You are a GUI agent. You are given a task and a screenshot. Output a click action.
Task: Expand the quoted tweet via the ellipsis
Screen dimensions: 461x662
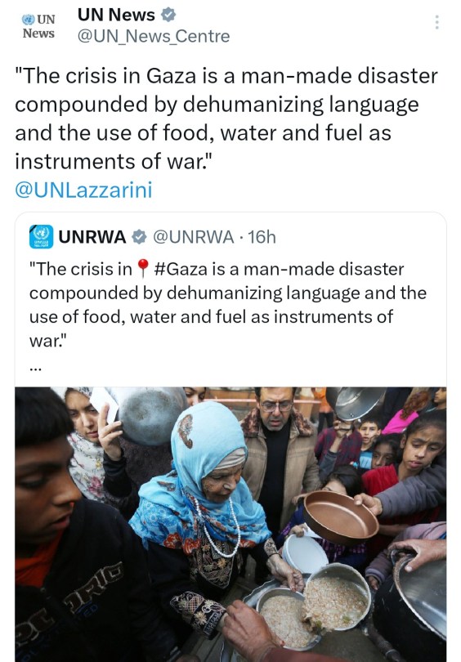(x=35, y=368)
